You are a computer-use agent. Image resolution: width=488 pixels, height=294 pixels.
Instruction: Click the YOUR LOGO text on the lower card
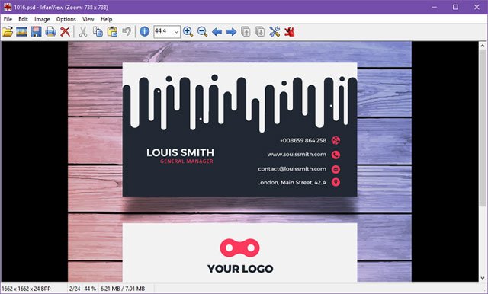click(240, 269)
